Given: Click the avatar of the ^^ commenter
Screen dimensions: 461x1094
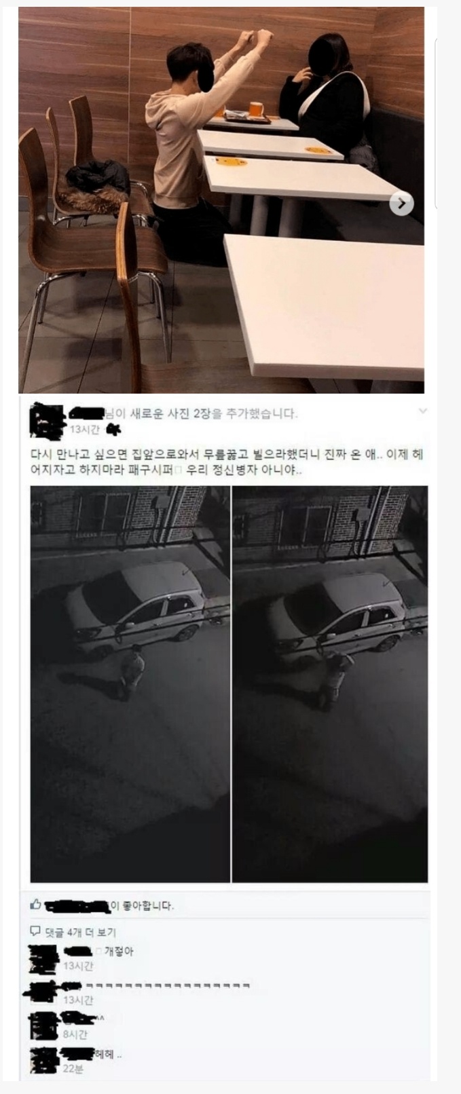Looking at the screenshot, I should click(x=45, y=1025).
